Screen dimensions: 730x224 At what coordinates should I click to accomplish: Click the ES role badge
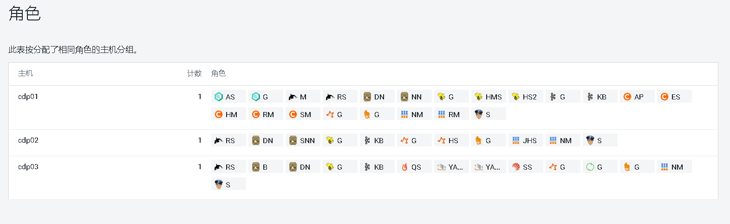pos(674,97)
